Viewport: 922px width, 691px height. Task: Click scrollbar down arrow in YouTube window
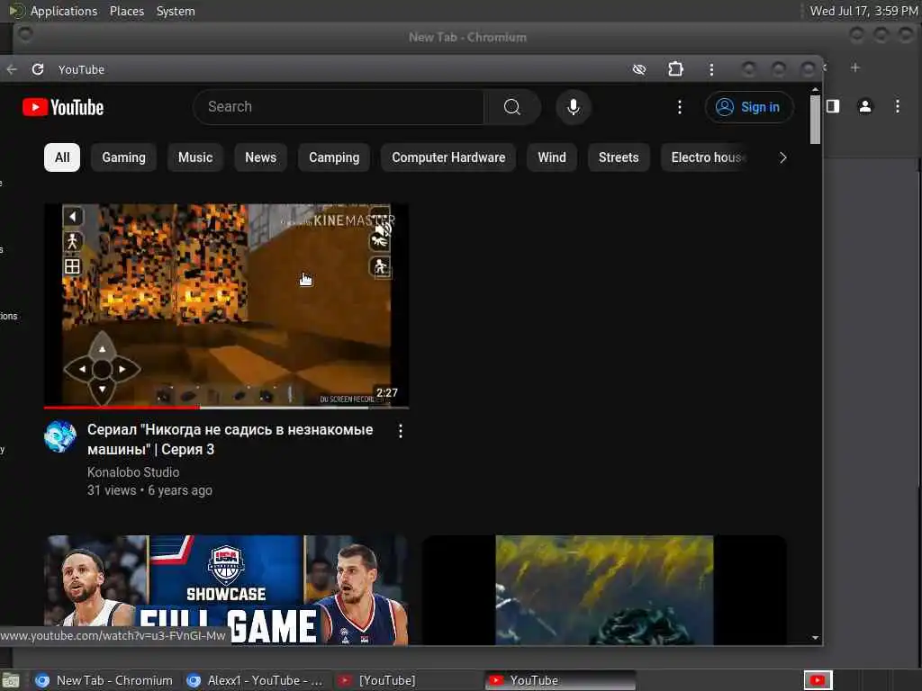[x=815, y=638]
